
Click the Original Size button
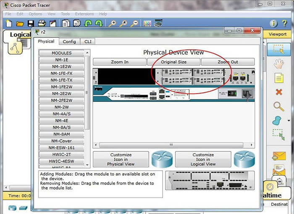(173, 62)
